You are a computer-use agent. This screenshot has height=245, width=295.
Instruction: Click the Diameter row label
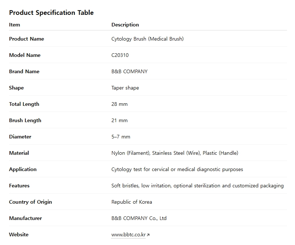click(20, 137)
